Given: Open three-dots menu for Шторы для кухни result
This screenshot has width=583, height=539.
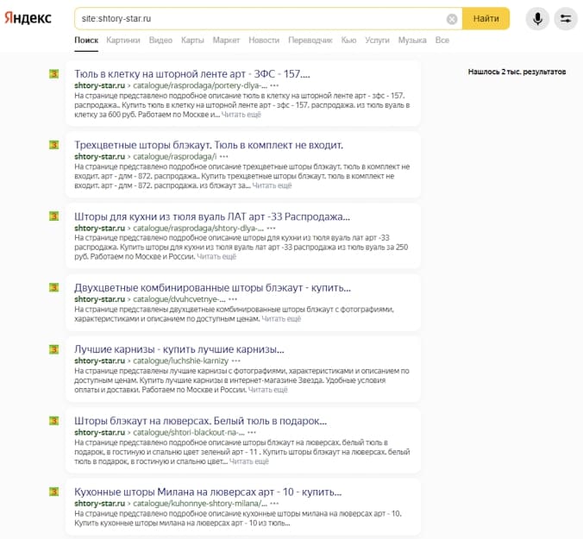Looking at the screenshot, I should (x=272, y=228).
